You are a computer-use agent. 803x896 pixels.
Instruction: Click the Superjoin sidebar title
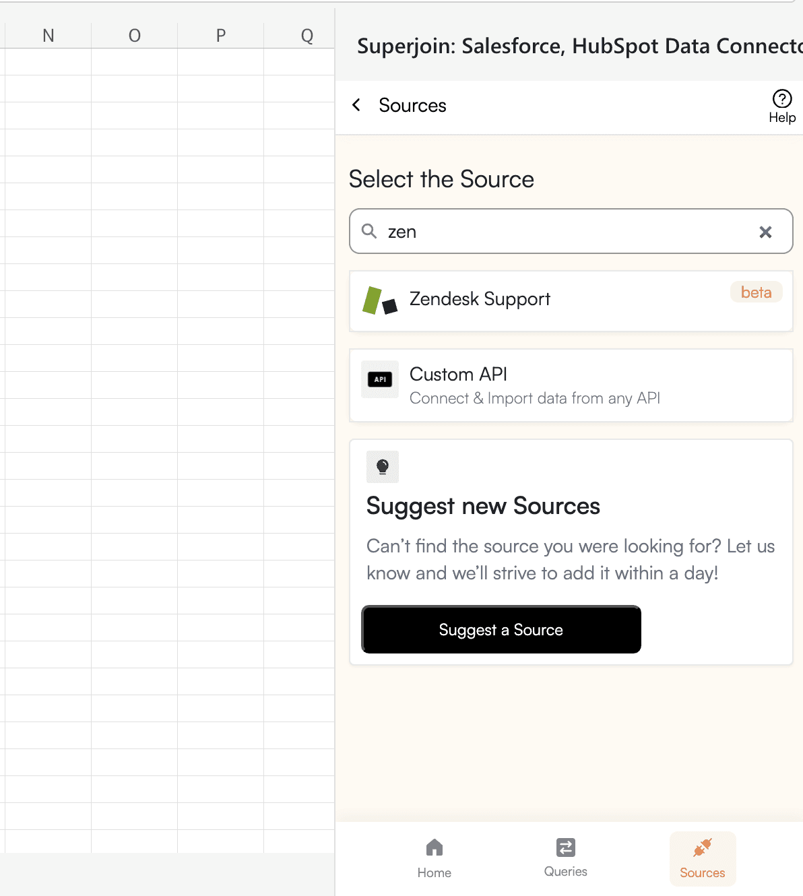click(x=579, y=46)
